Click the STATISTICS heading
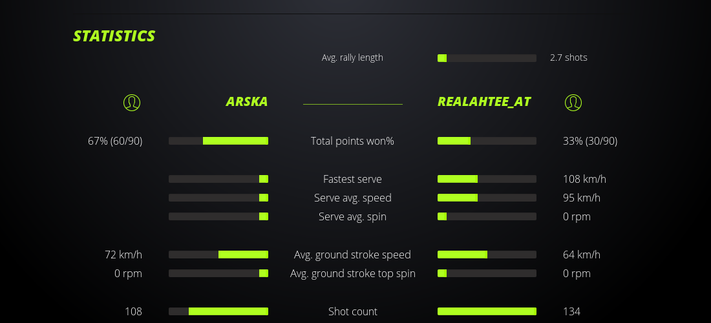The width and height of the screenshot is (711, 323). [114, 36]
